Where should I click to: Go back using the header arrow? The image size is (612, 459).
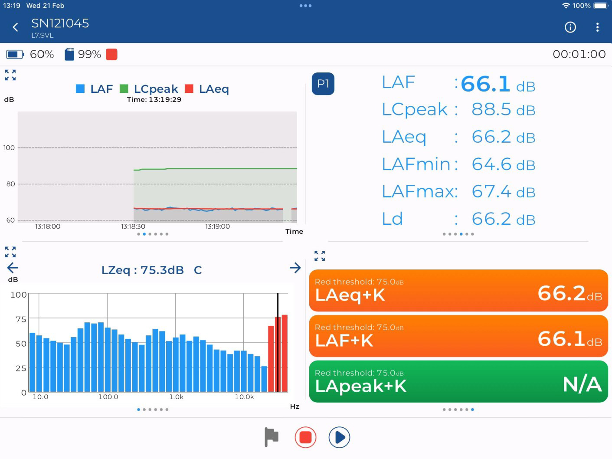point(16,27)
